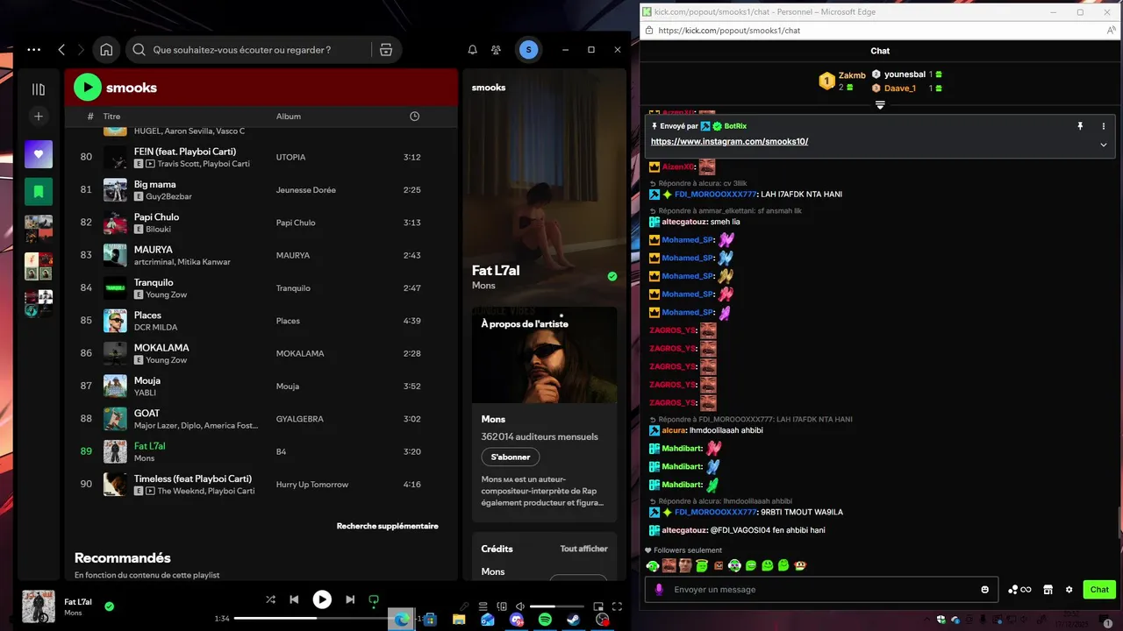Open Steam from the taskbar
The height and width of the screenshot is (631, 1123).
click(x=573, y=620)
